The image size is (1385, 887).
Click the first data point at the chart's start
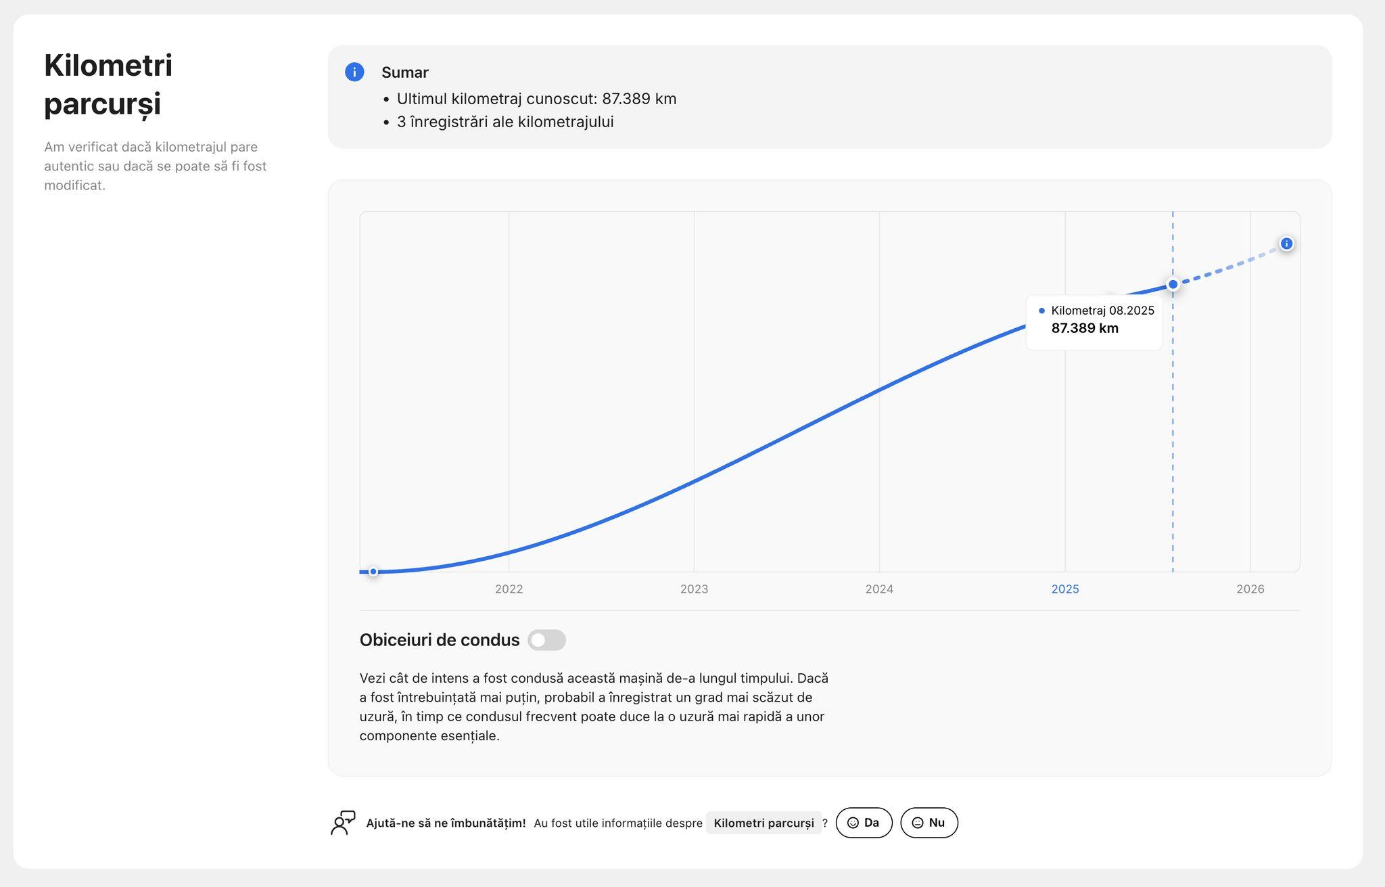pos(373,572)
